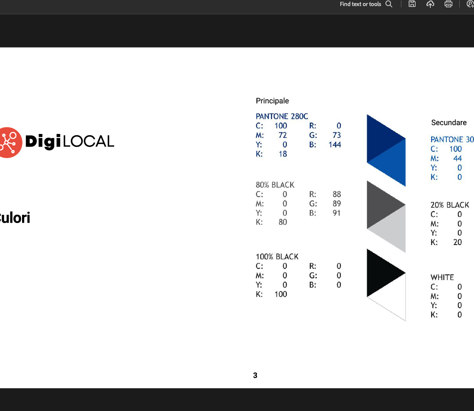
Task: Click the share with others icon
Action: [x=470, y=4]
